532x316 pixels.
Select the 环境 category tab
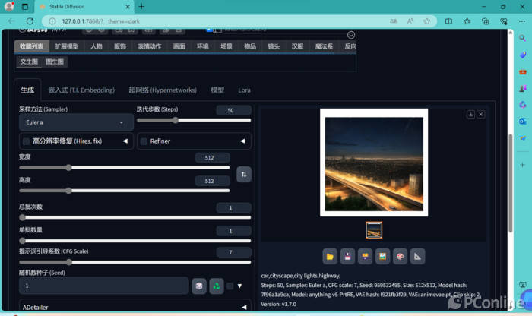click(203, 46)
